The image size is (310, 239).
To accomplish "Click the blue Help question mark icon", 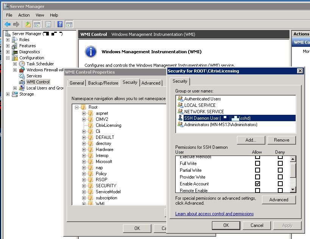I will pos(60,24).
